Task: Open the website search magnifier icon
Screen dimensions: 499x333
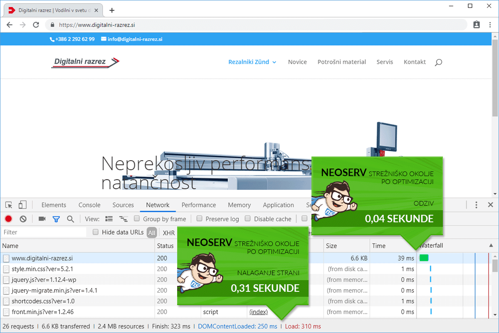Action: coord(438,62)
